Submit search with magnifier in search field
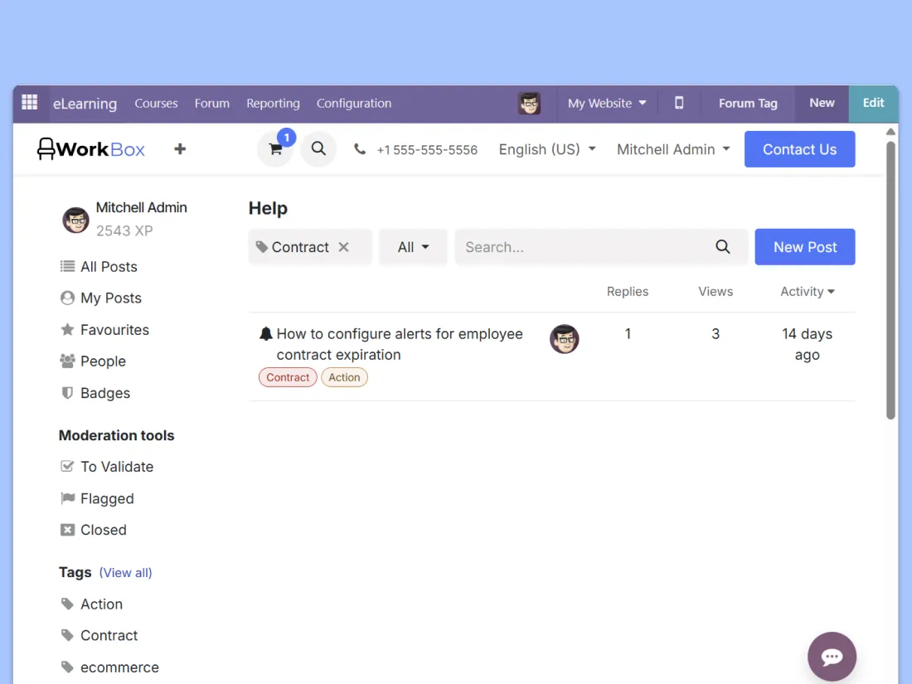This screenshot has height=684, width=912. 723,247
